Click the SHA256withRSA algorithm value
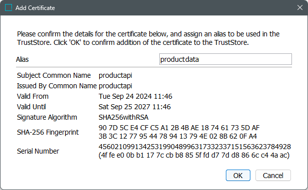The width and height of the screenshot is (308, 190). point(123,117)
